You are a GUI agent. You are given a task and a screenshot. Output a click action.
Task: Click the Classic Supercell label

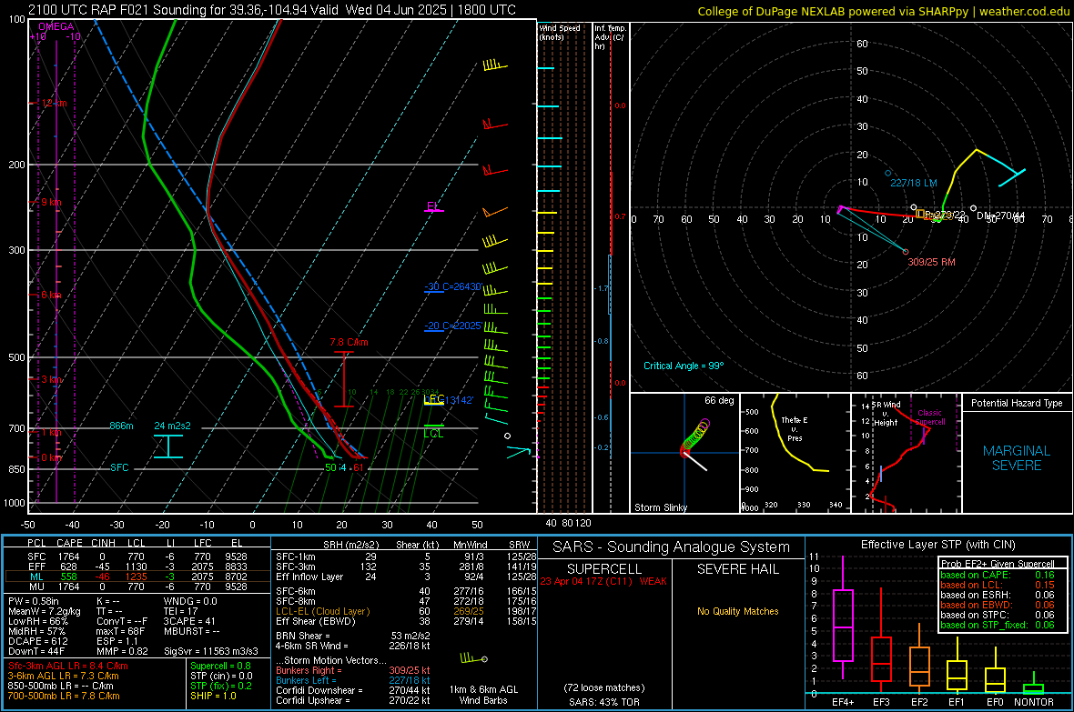pos(929,417)
